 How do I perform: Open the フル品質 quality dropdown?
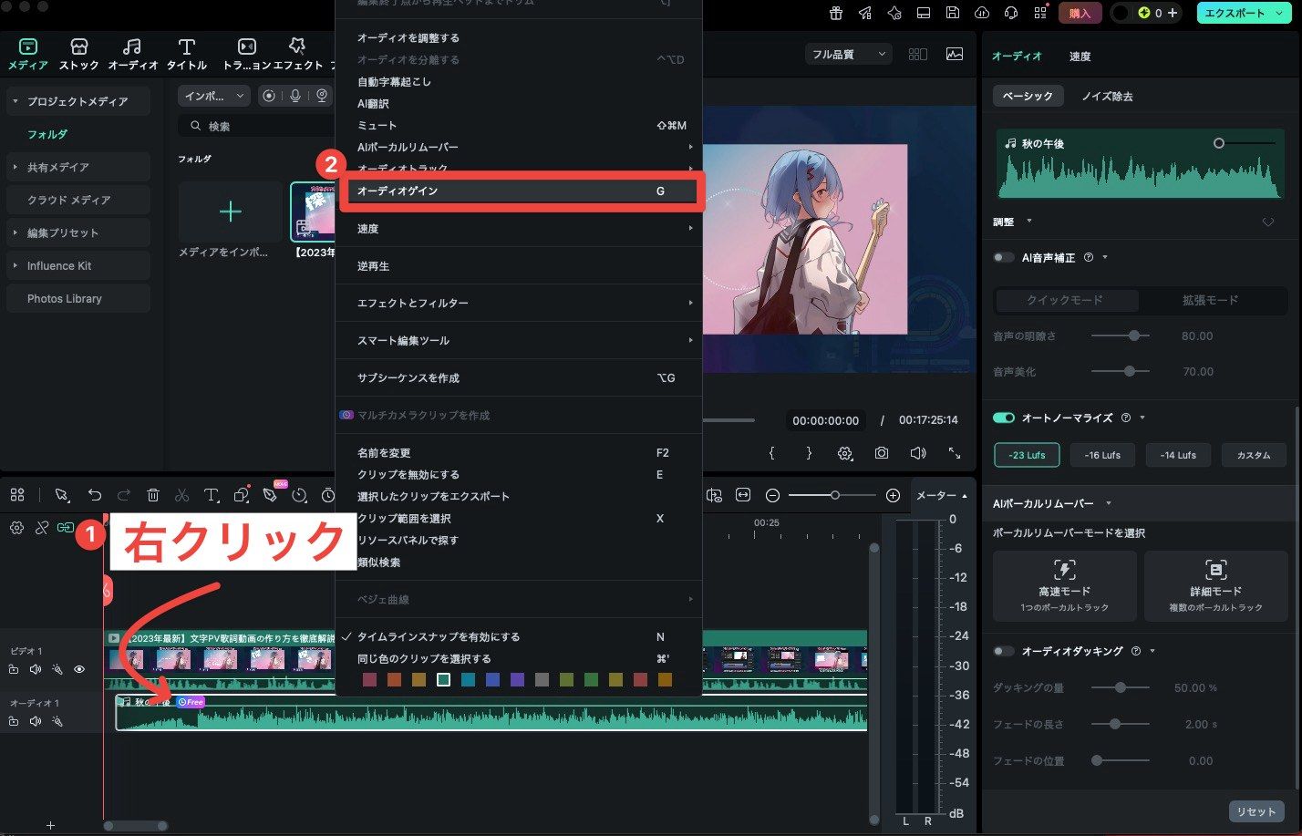click(x=849, y=55)
